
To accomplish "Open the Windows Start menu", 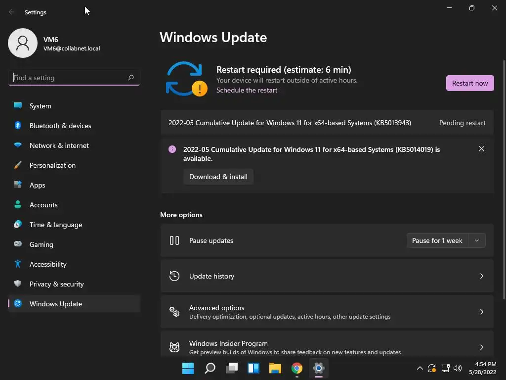I will [x=188, y=368].
